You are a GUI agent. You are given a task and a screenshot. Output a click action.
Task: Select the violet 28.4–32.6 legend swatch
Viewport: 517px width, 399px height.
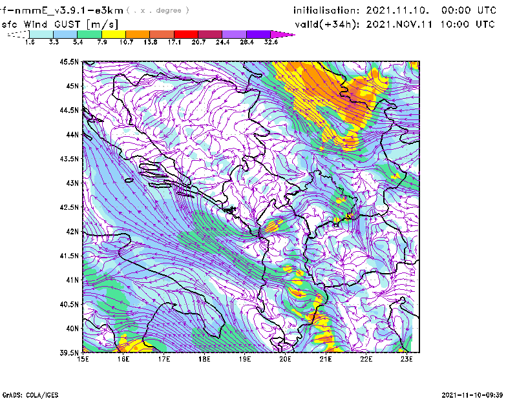258,34
